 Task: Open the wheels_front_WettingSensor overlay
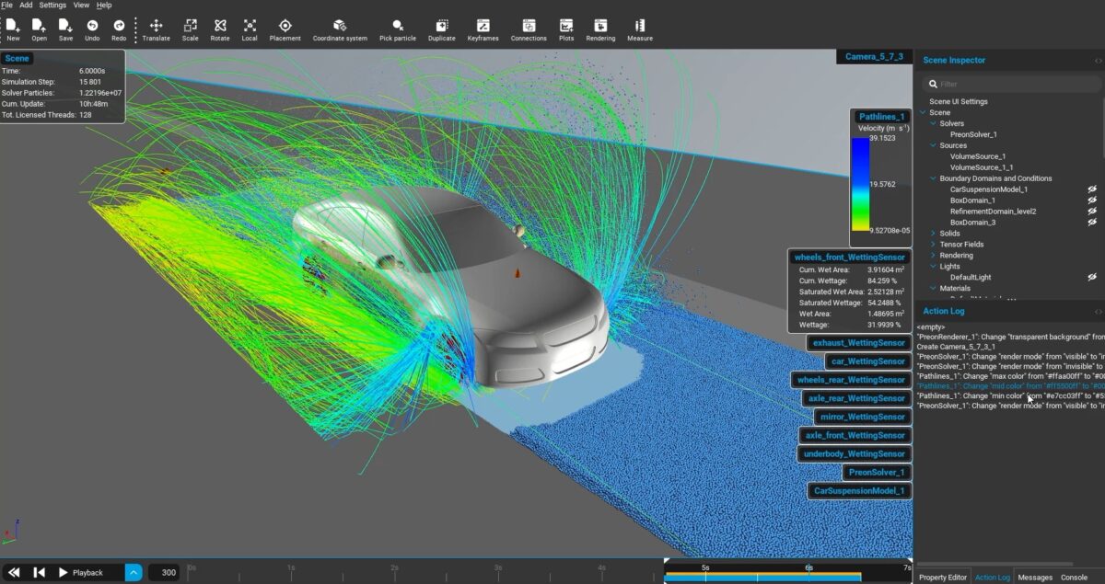[x=849, y=257]
